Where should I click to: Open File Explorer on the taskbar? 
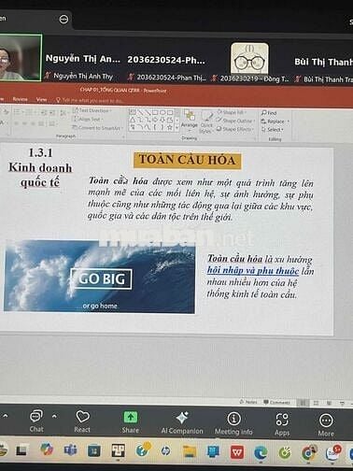(x=190, y=451)
